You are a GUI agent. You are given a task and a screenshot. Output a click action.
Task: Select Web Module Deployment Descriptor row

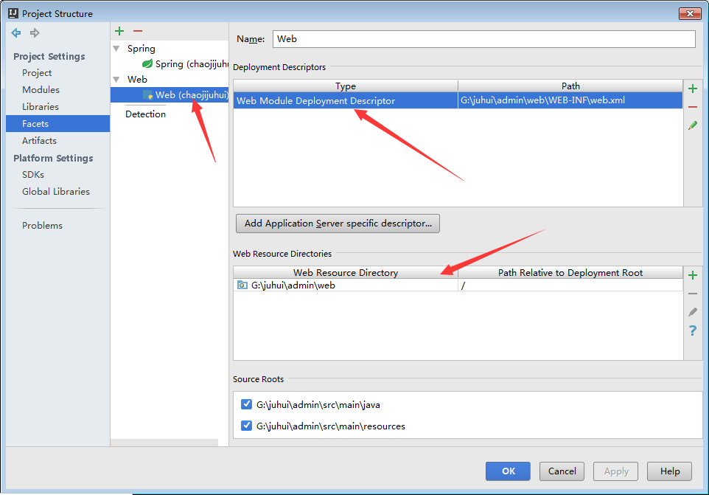click(458, 100)
